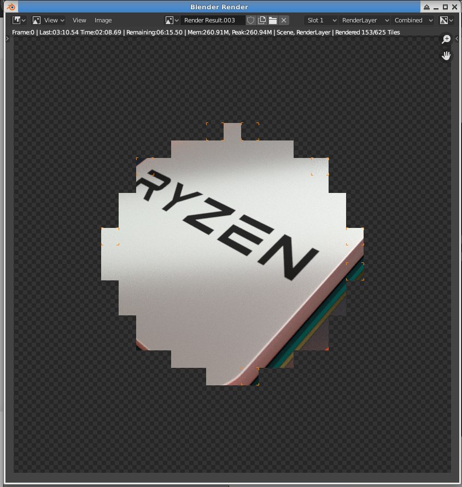Open the editor type selector

click(x=19, y=21)
